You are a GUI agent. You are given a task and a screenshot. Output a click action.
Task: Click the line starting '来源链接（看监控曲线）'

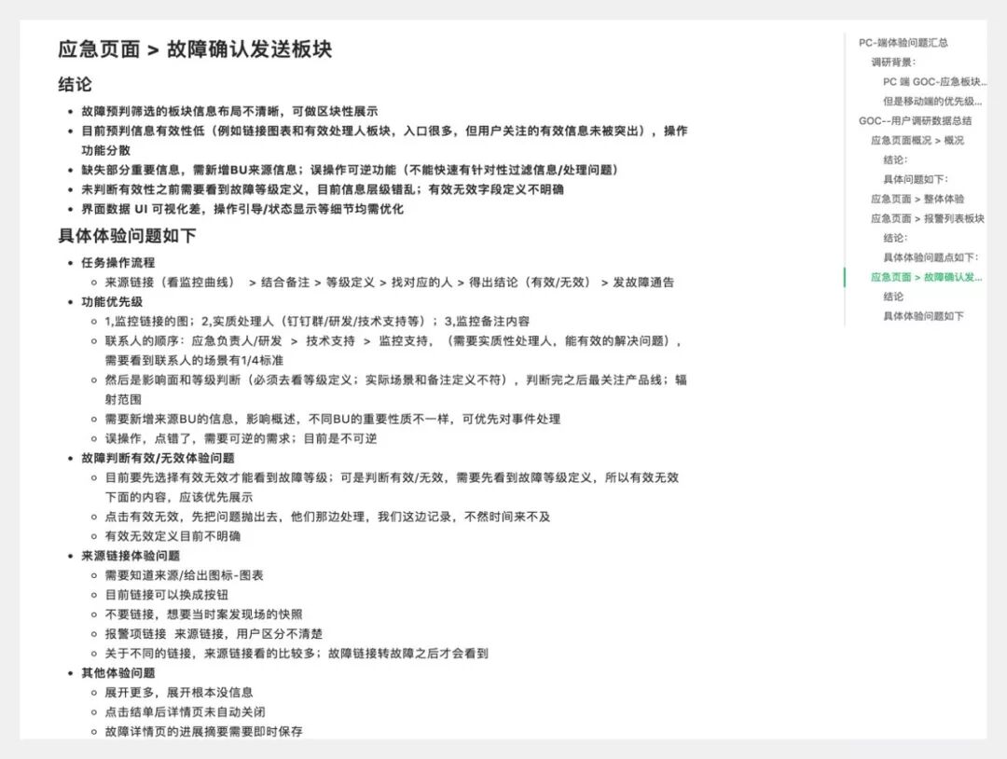(x=390, y=282)
